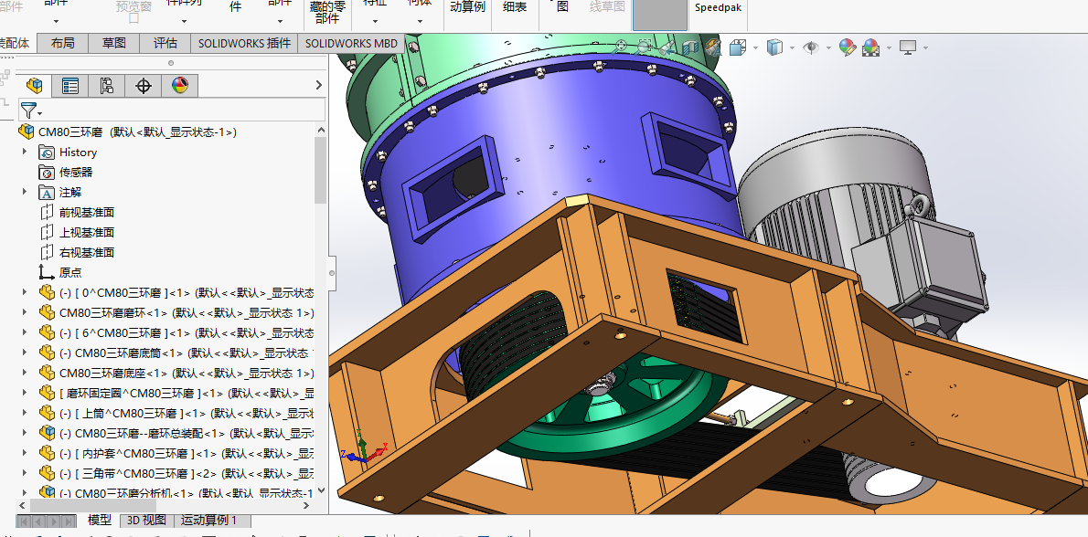Switch to SOLIDWORKS MBD tab
The image size is (1088, 537).
pyautogui.click(x=351, y=43)
